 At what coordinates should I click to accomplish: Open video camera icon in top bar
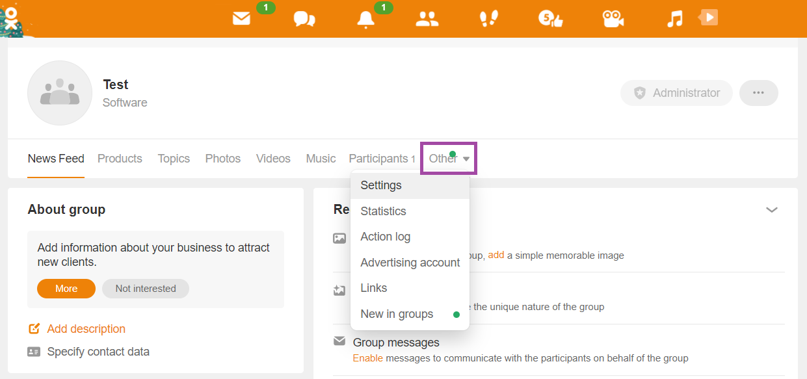tap(613, 19)
